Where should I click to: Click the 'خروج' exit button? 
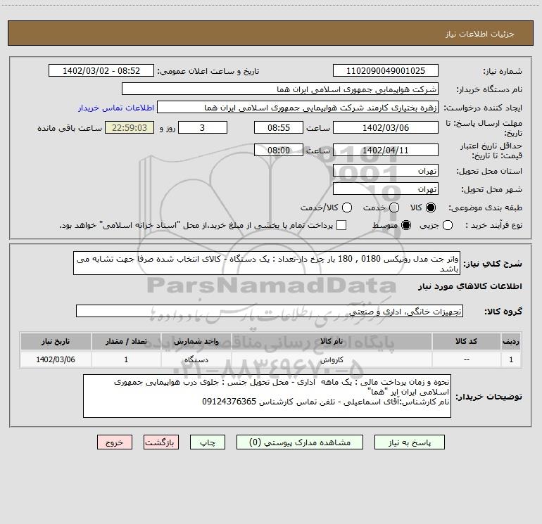[115, 442]
